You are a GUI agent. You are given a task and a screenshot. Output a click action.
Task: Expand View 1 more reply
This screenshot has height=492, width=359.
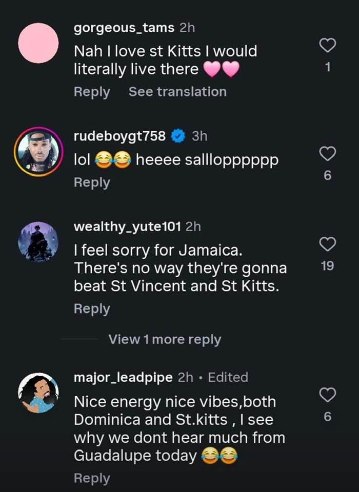coord(165,339)
